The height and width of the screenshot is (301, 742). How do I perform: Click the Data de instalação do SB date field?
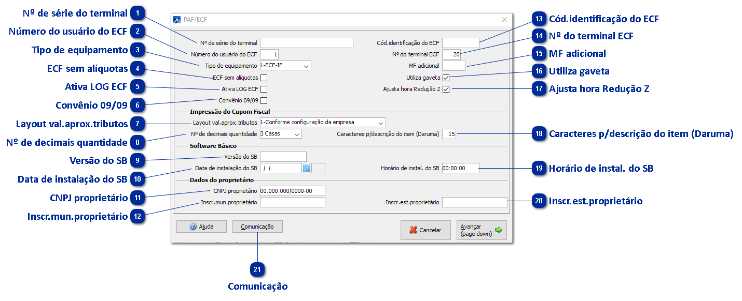click(x=281, y=168)
